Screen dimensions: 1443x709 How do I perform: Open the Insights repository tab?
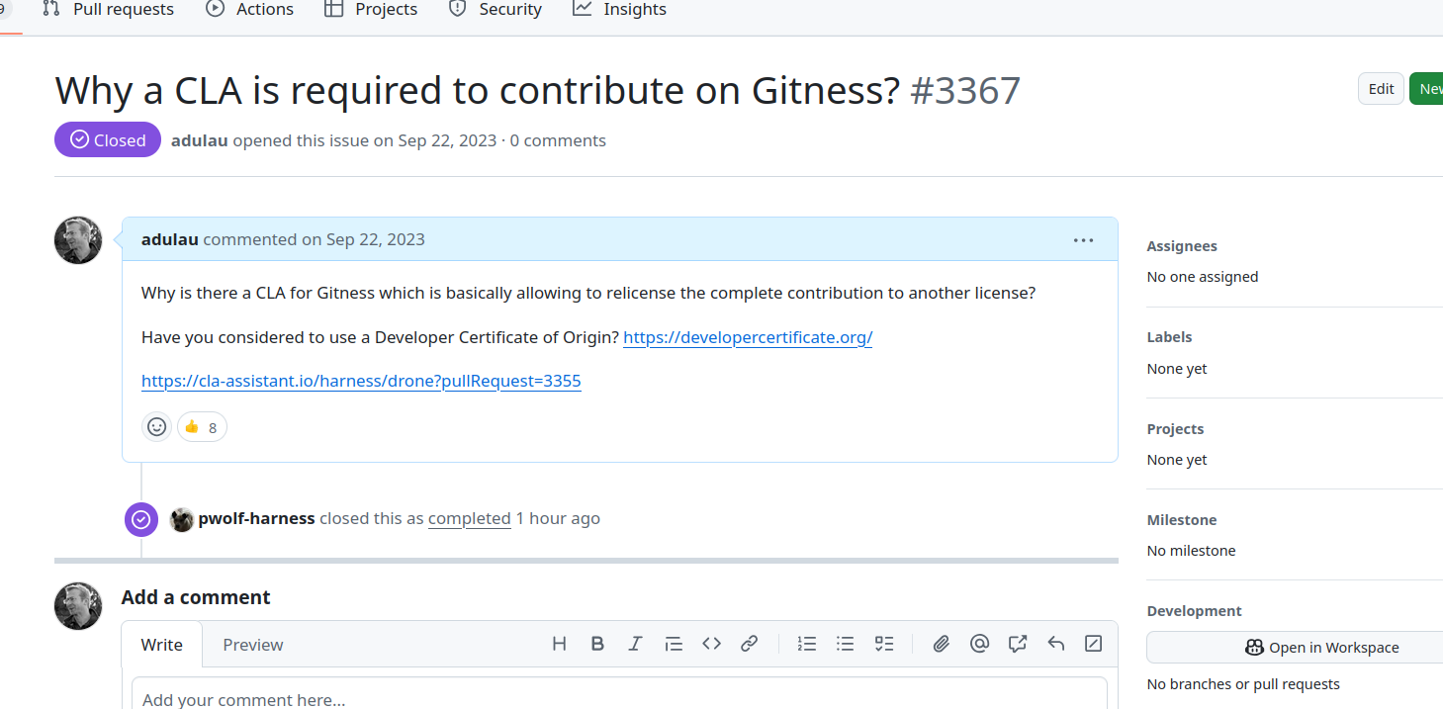pyautogui.click(x=620, y=10)
